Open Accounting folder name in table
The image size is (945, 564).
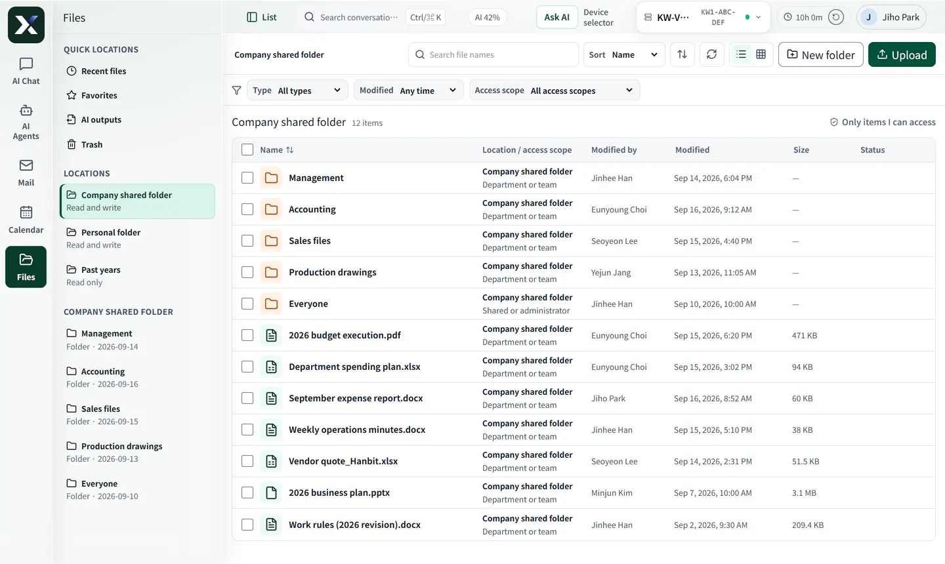coord(312,209)
